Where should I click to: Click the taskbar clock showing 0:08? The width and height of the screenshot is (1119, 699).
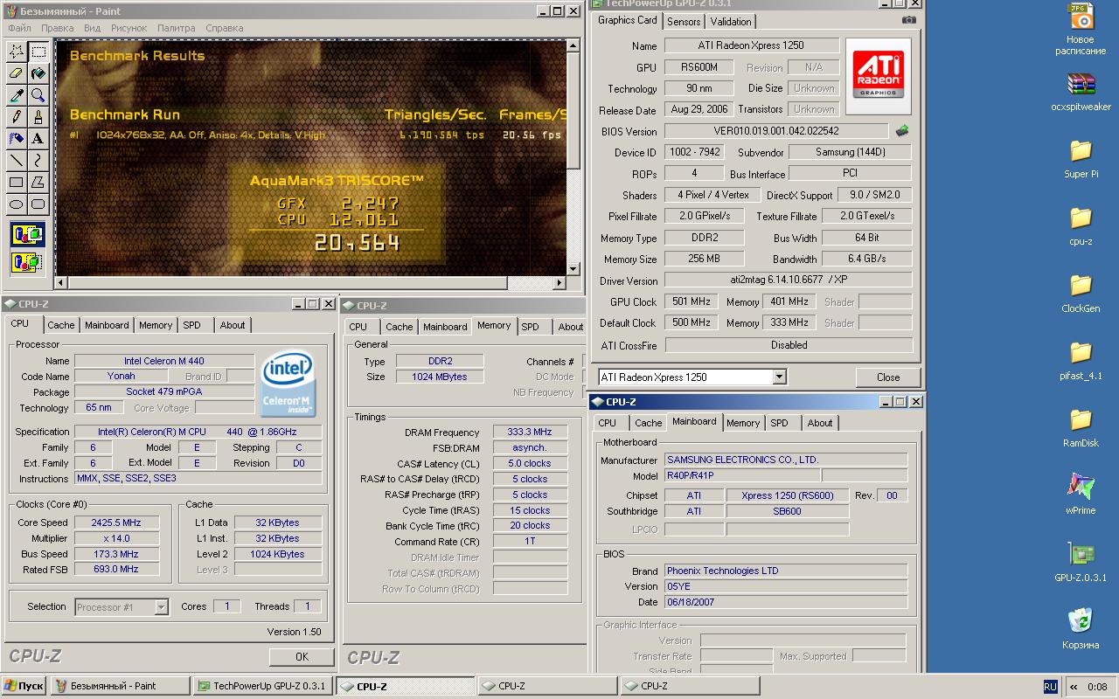[x=1097, y=687]
